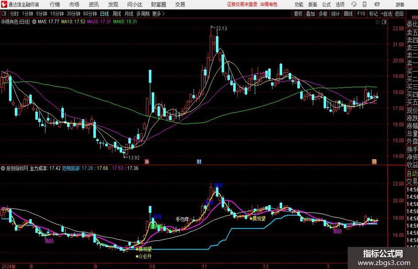Open the 问小达 menu
The height and width of the screenshot is (269, 418).
(134, 4)
